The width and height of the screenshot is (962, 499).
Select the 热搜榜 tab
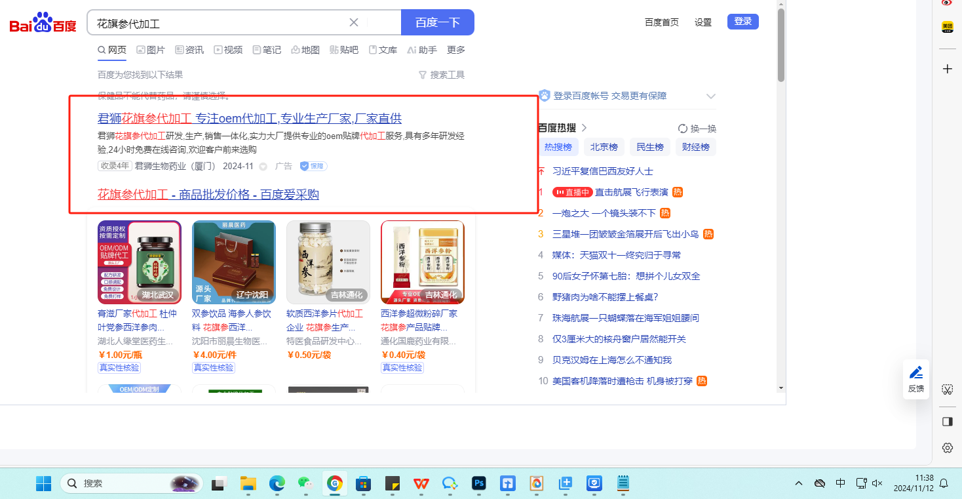[x=558, y=147]
